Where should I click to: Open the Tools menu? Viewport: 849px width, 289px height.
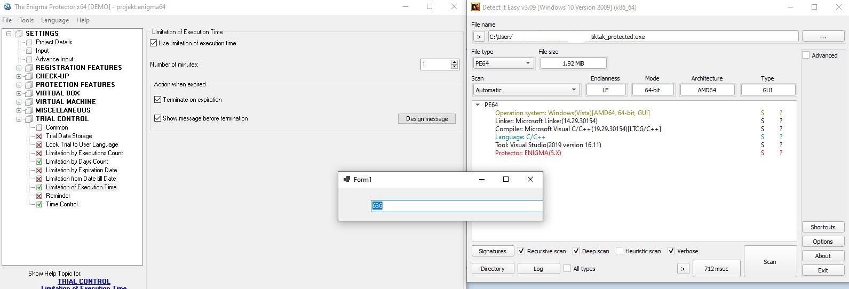(26, 20)
